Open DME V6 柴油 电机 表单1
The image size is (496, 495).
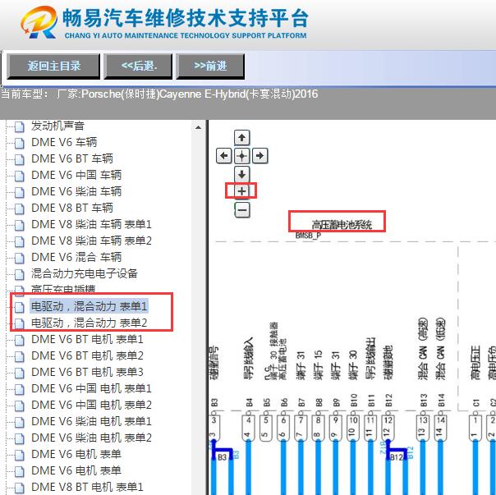[x=91, y=422]
